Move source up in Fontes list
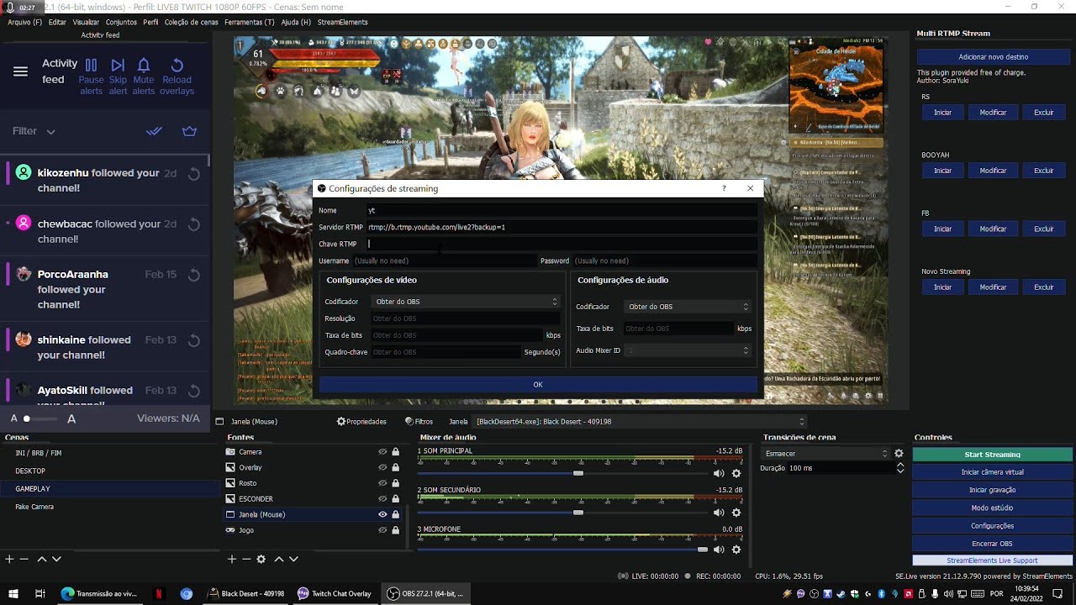This screenshot has height=605, width=1076. point(279,559)
